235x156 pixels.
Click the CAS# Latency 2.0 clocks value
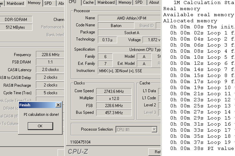click(x=50, y=70)
